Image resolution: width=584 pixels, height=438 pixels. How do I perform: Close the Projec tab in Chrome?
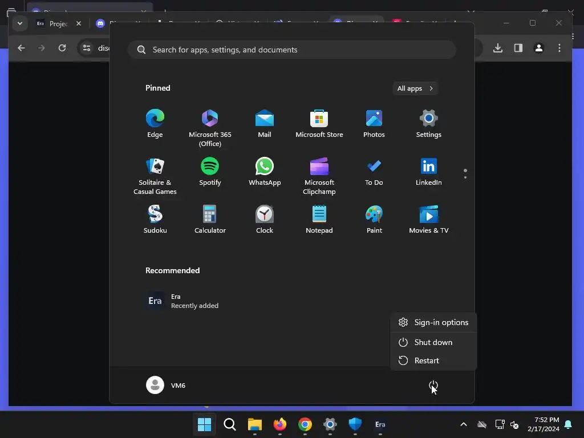(79, 23)
